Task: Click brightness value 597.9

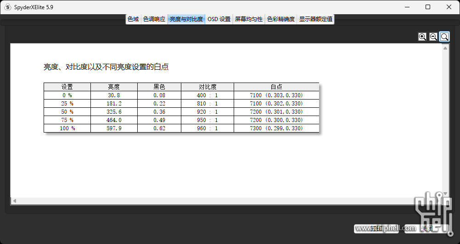Action: click(114, 128)
